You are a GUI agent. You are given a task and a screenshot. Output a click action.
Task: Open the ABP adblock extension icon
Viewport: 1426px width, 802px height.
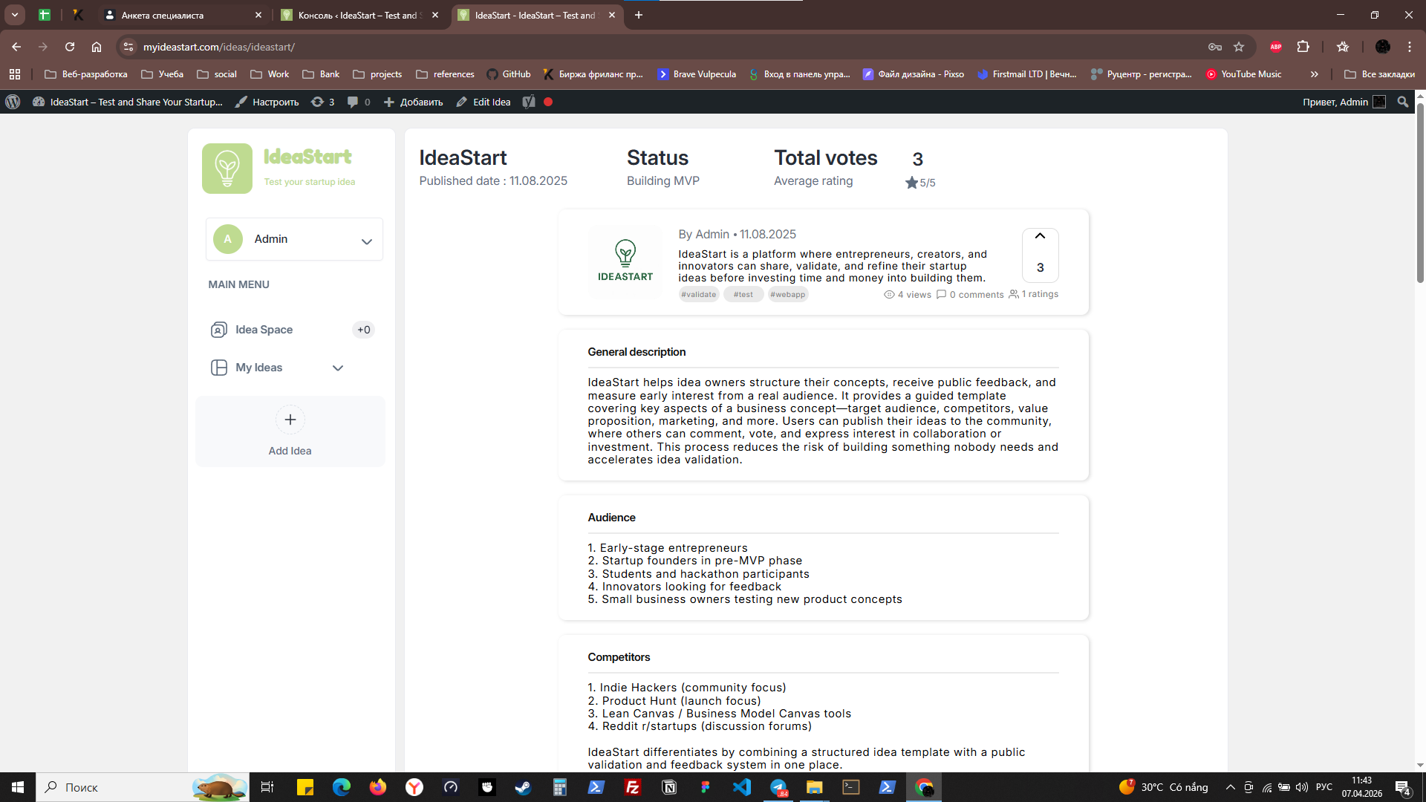pos(1276,47)
